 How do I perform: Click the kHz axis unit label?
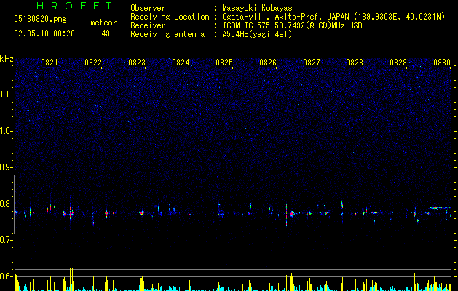coord(7,59)
